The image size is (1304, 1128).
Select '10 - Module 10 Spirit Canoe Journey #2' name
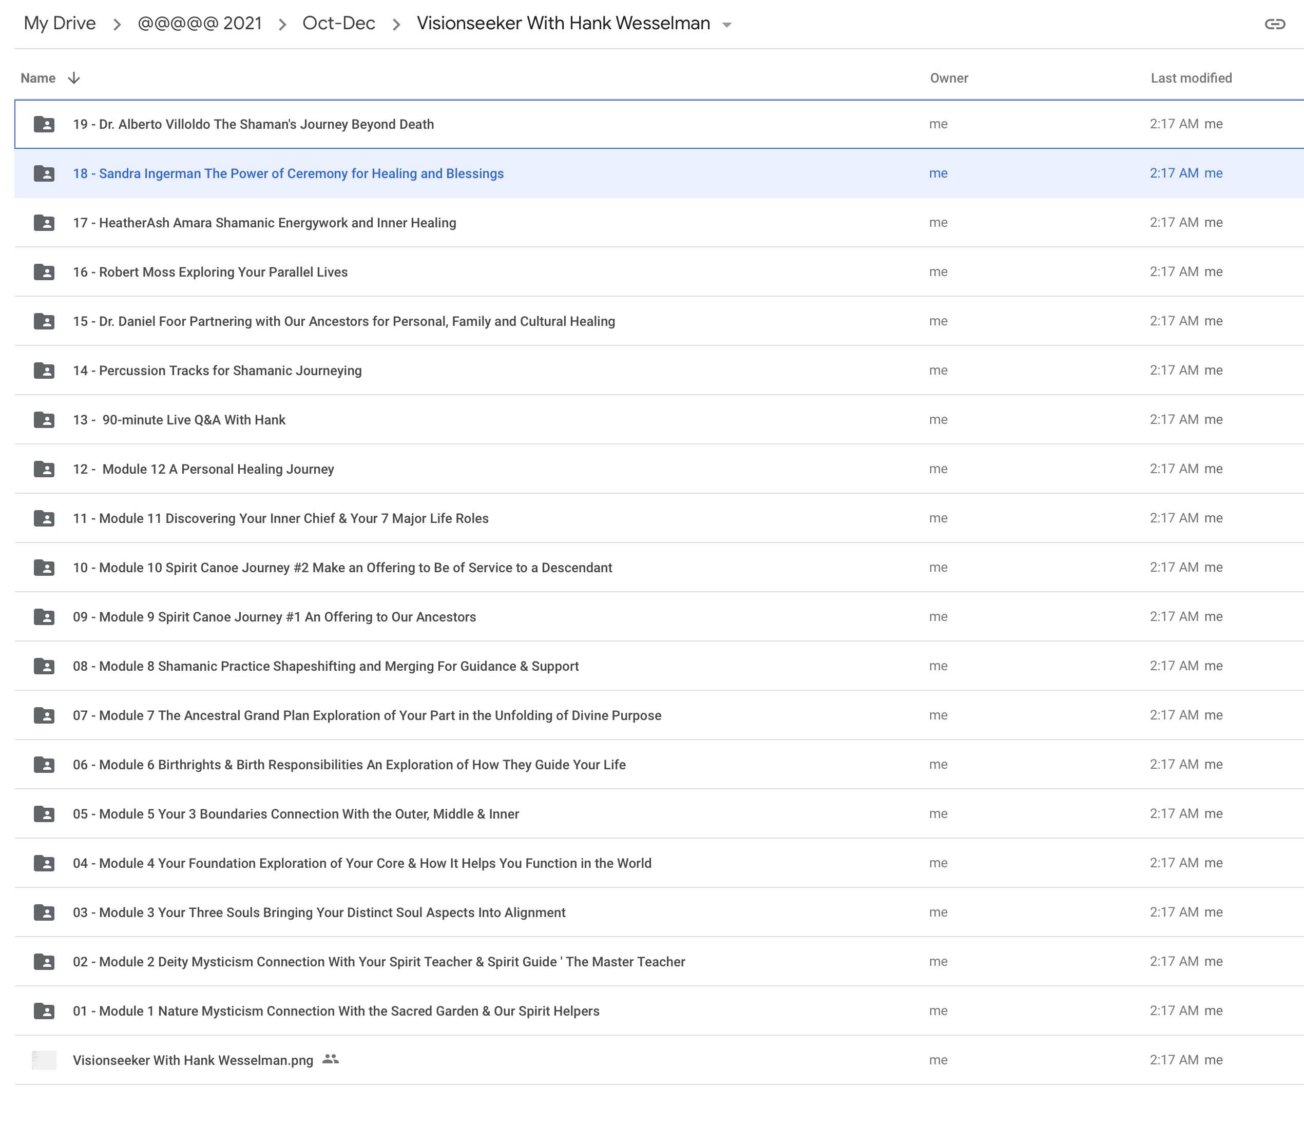342,567
